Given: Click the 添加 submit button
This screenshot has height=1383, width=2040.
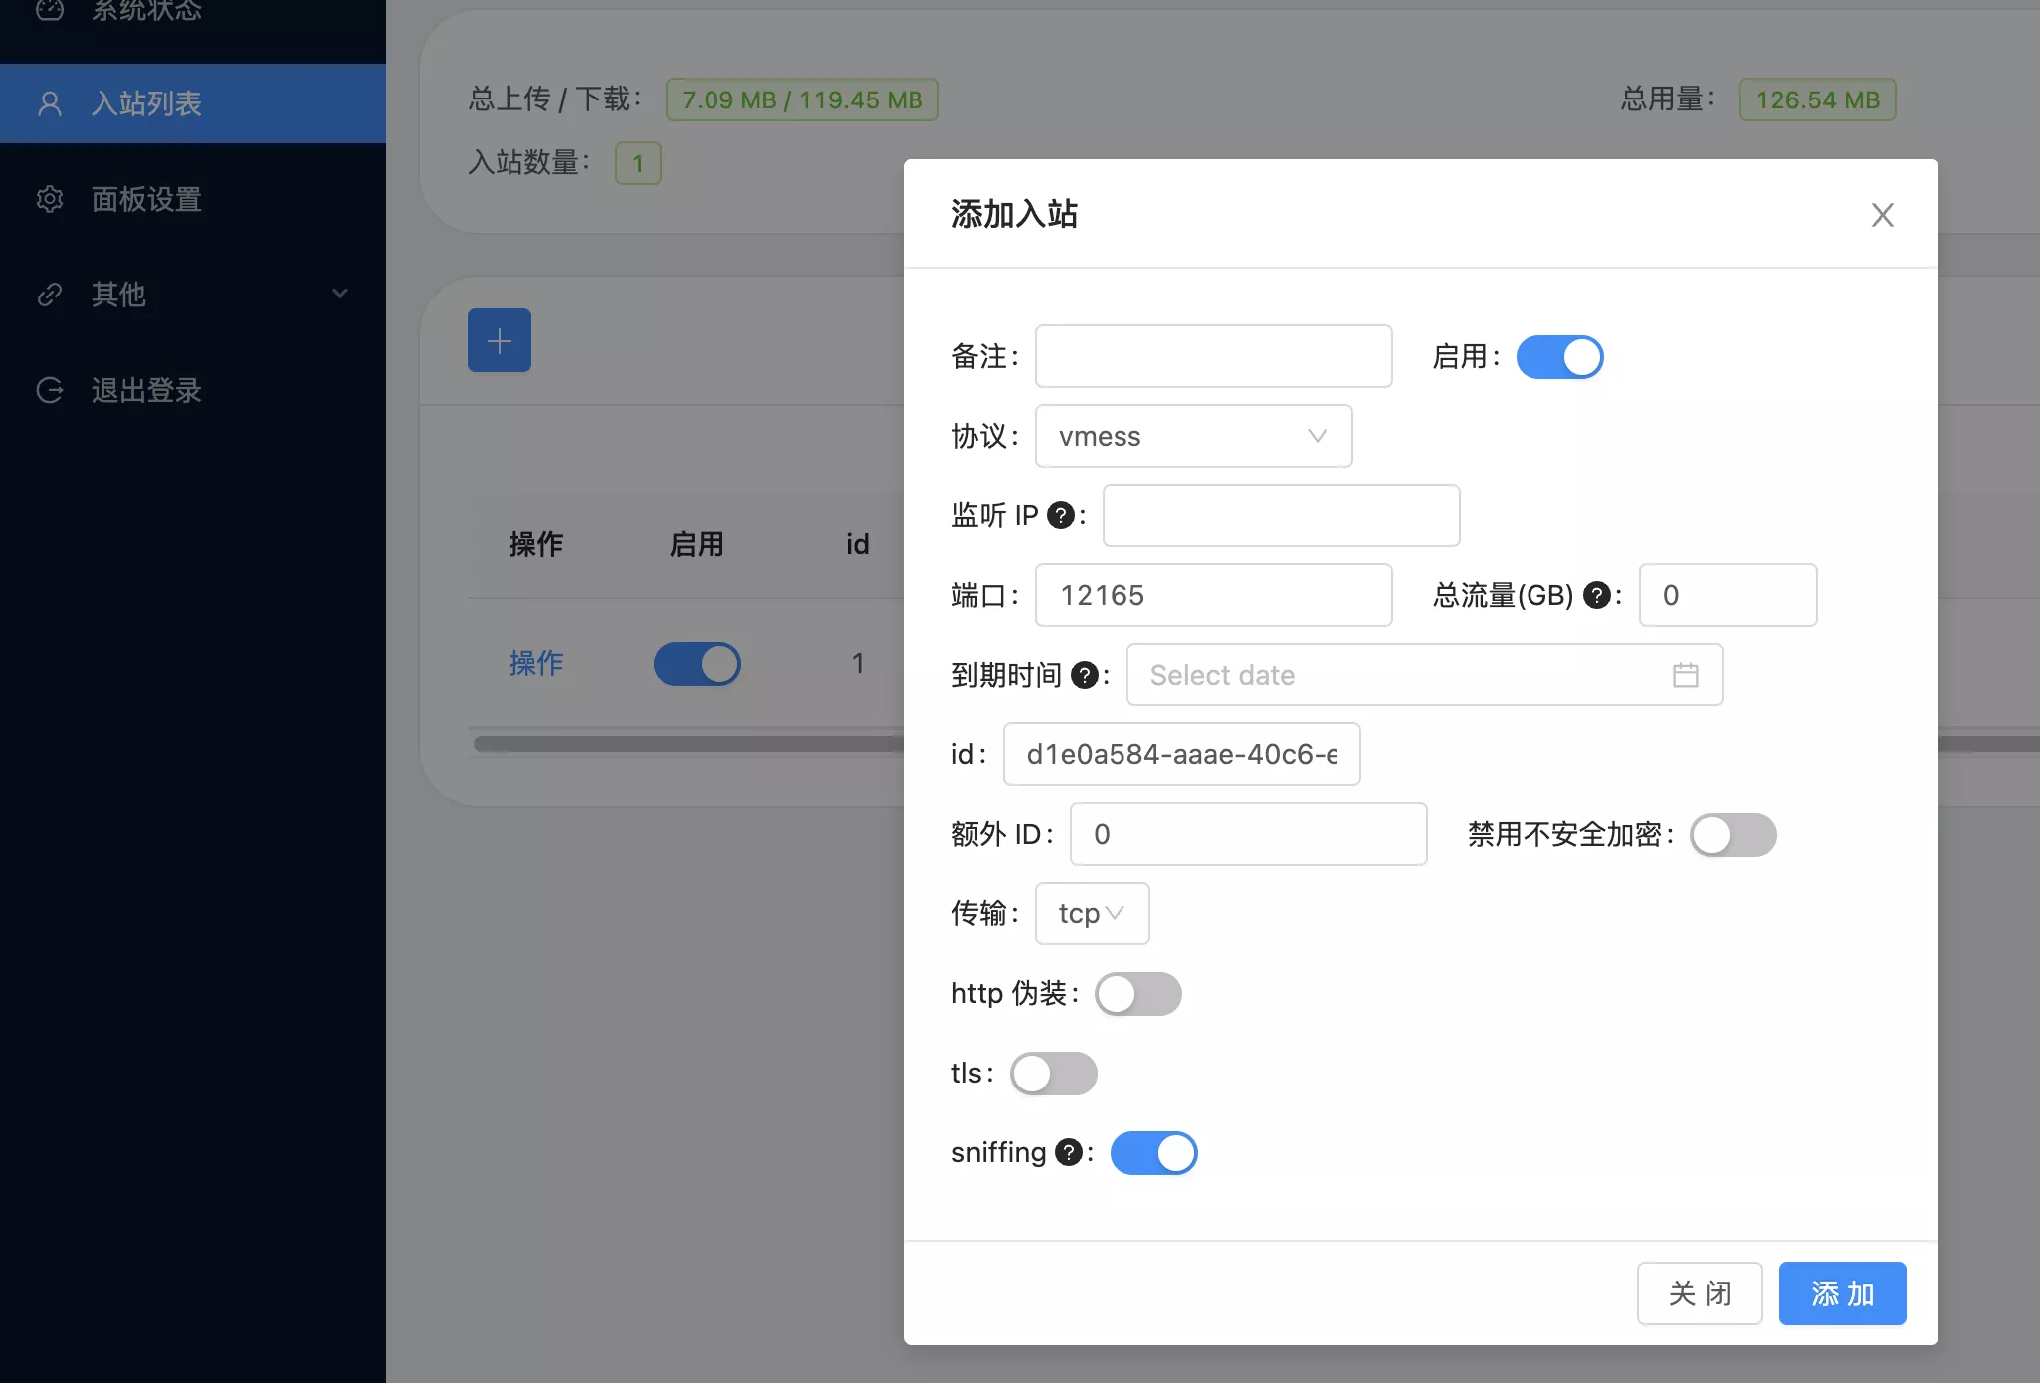Looking at the screenshot, I should click(x=1842, y=1293).
